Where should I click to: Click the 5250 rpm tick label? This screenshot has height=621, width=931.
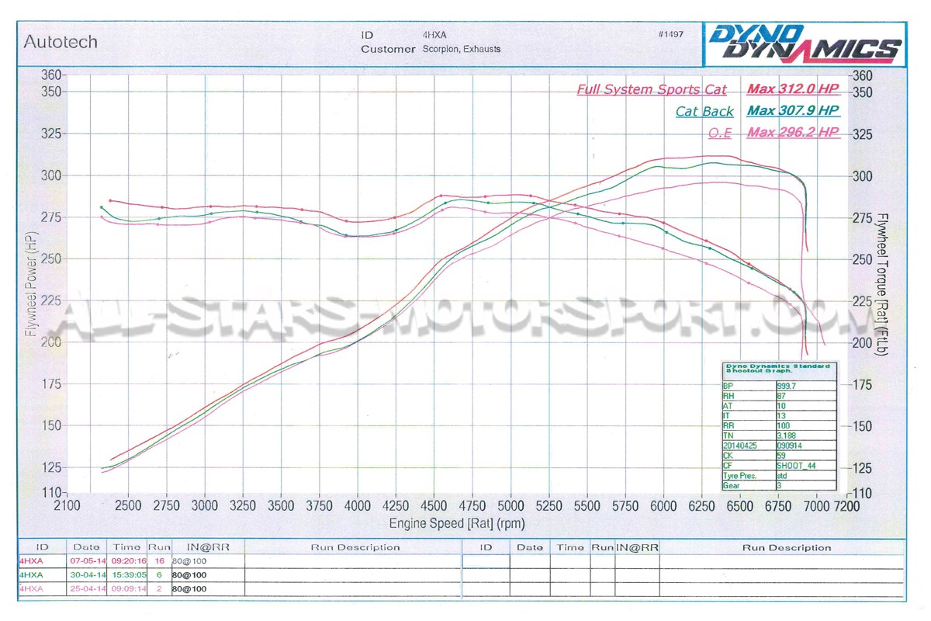click(x=549, y=506)
